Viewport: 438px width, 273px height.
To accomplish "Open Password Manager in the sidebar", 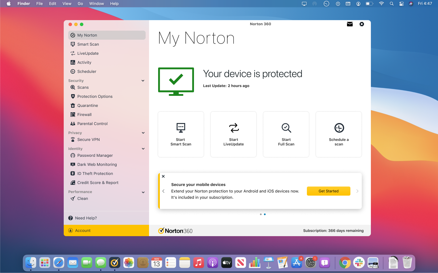I will click(107, 155).
